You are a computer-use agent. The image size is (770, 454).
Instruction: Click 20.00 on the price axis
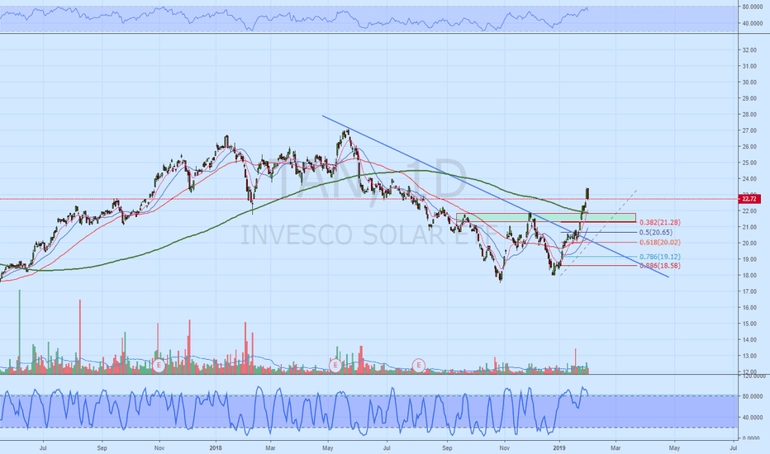tap(749, 244)
